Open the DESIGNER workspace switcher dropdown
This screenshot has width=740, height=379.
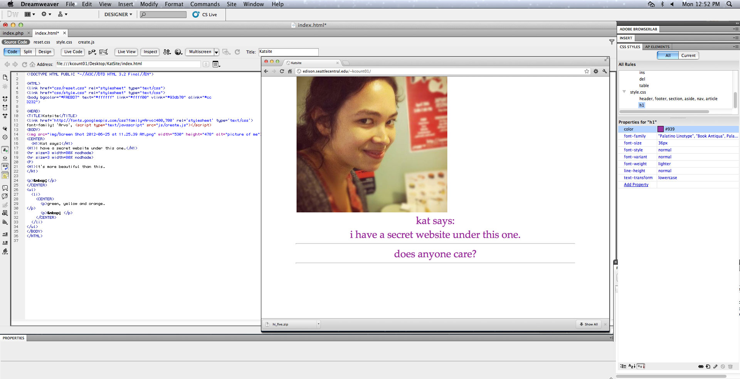(x=118, y=15)
